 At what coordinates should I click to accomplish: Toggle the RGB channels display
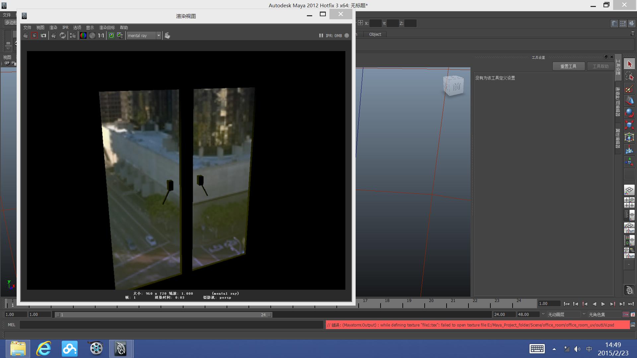(x=83, y=35)
